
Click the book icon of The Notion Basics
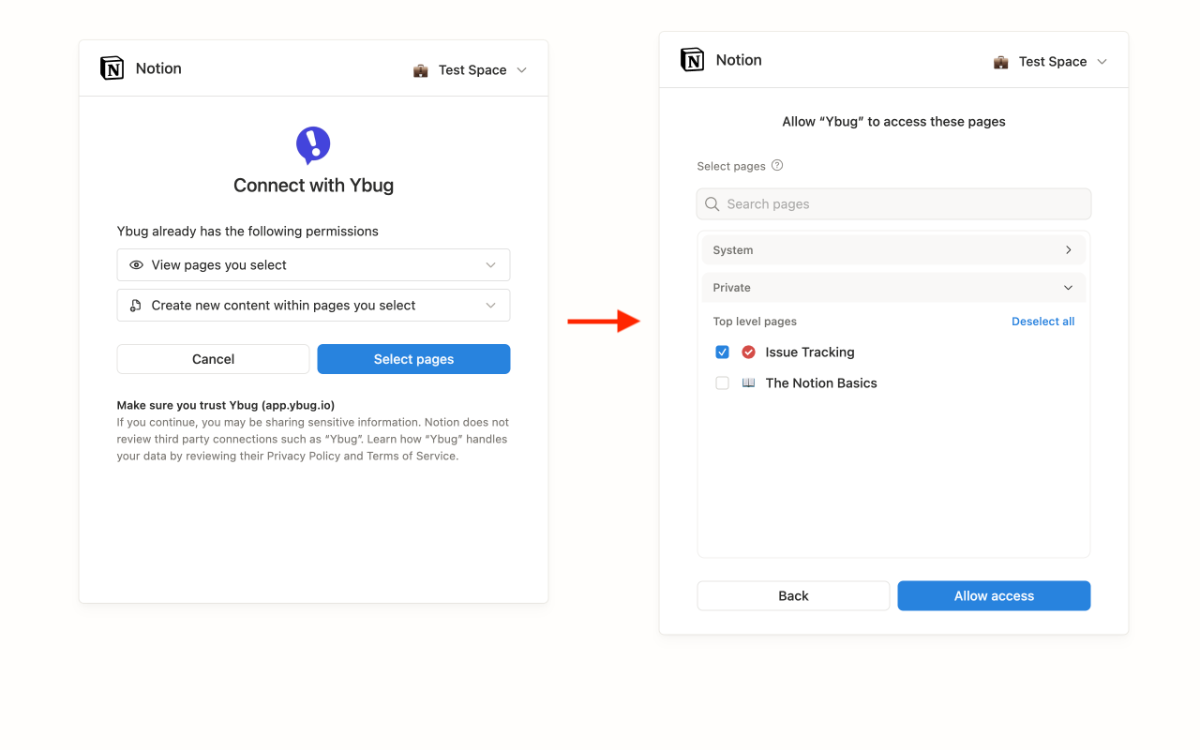pyautogui.click(x=748, y=383)
